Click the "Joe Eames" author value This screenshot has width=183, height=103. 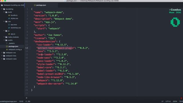coord(54,35)
